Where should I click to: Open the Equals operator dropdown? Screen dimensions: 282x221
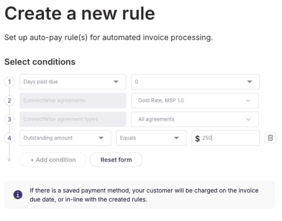[x=151, y=138]
